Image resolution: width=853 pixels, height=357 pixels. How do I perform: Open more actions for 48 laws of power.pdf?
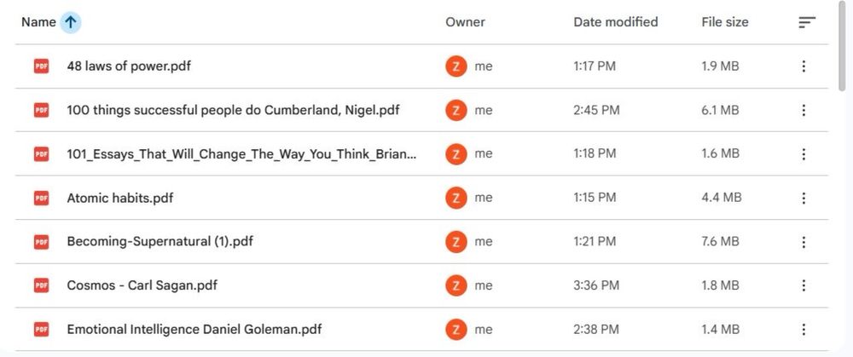click(x=804, y=66)
